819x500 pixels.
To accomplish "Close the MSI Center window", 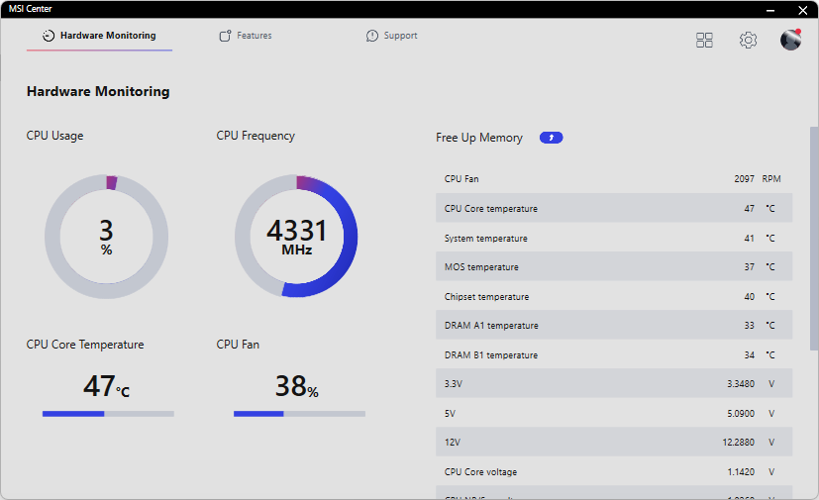I will (802, 9).
